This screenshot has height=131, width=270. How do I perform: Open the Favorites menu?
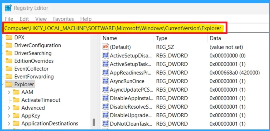pyautogui.click(x=63, y=19)
